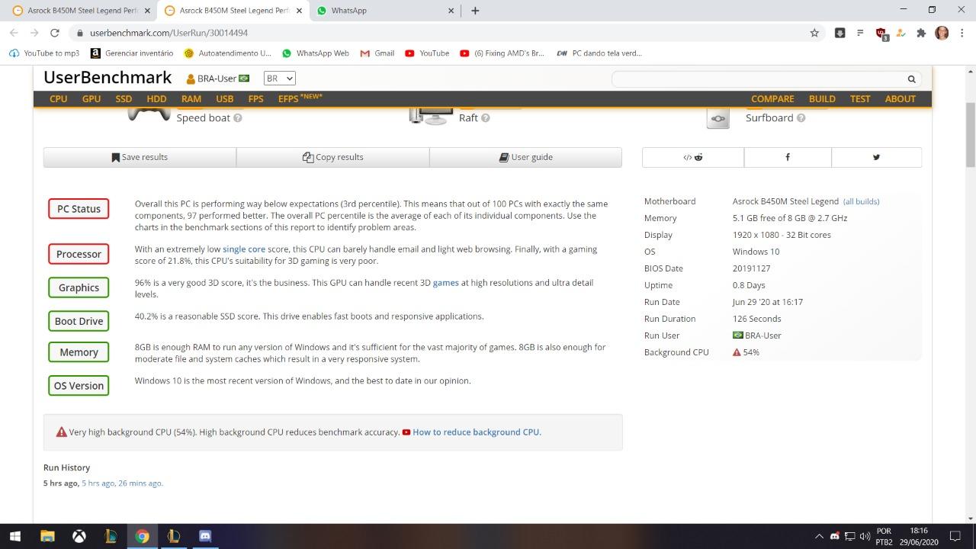Share results via the Reddit embed button

coord(693,157)
